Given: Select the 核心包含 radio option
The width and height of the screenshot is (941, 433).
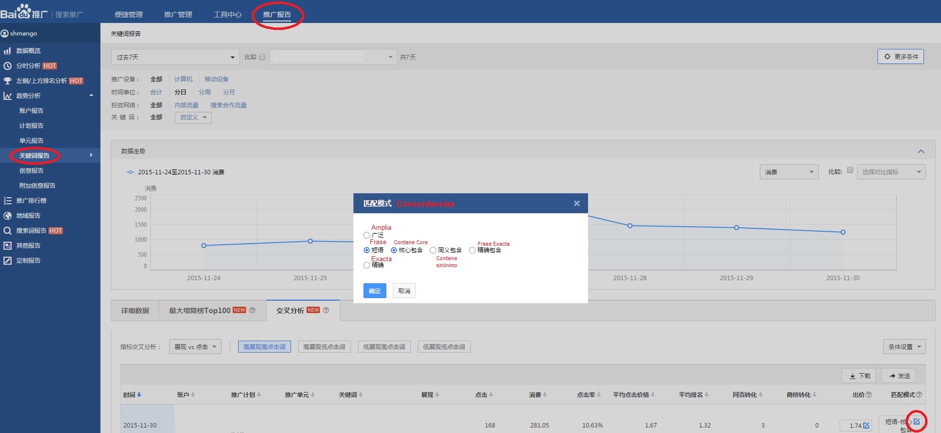Looking at the screenshot, I should 394,250.
